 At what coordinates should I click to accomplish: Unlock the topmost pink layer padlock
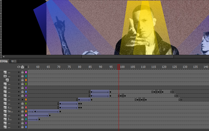(22, 72)
